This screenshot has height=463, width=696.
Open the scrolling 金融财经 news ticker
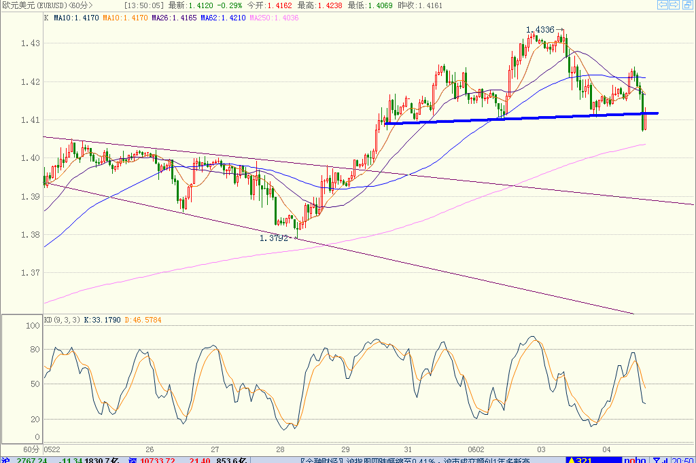point(415,460)
